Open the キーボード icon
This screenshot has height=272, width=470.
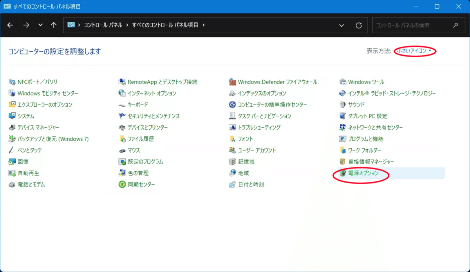(x=122, y=105)
